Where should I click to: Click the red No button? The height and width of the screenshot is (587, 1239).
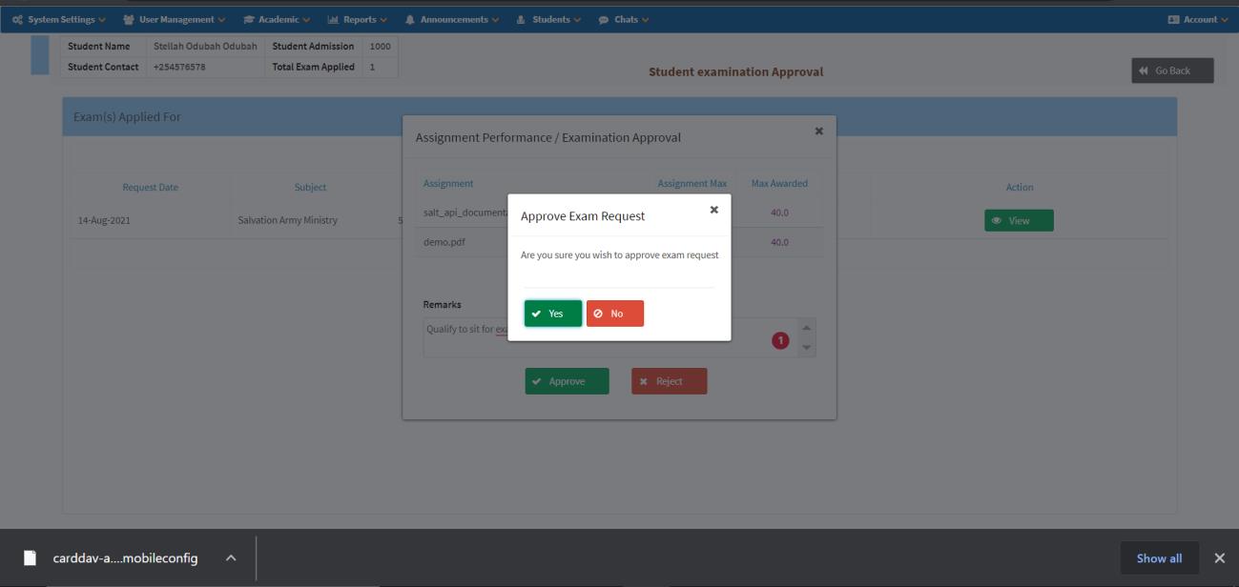tap(615, 314)
